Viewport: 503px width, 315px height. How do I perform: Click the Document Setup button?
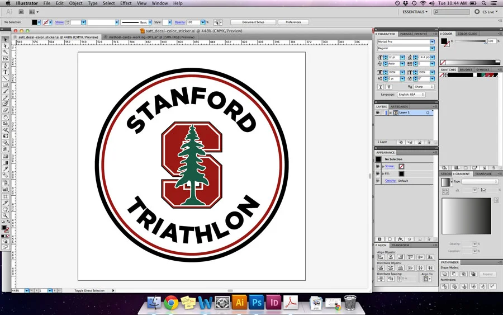253,22
